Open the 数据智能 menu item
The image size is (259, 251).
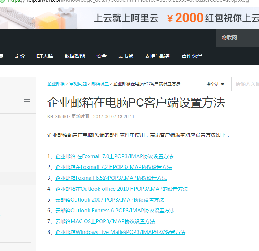pyautogui.click(x=75, y=56)
